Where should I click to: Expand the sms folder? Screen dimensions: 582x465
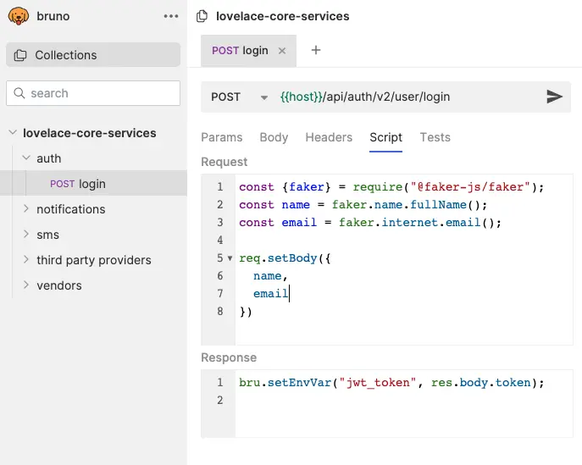pos(26,234)
